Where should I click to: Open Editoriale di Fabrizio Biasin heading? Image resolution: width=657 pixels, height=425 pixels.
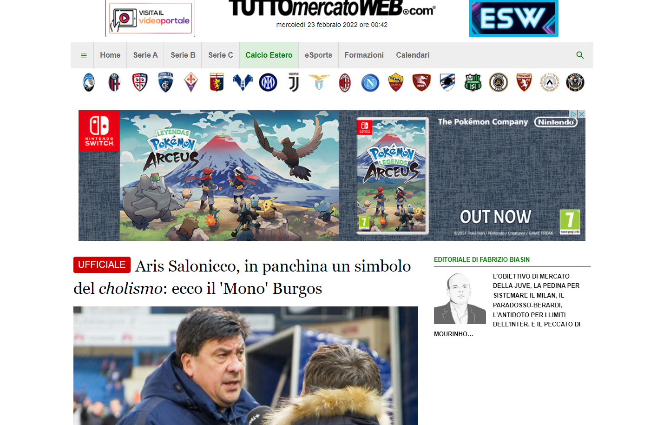[x=482, y=259]
